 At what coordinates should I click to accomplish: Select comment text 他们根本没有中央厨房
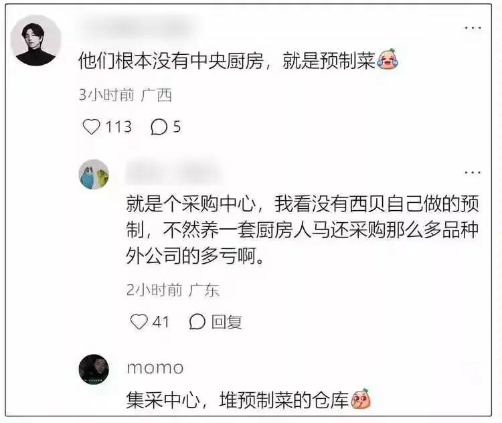coord(171,60)
